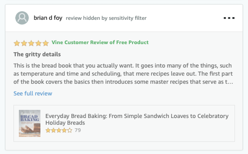The height and width of the screenshot is (154, 248).
Task: Open the 79 ratings count
Action: point(78,130)
